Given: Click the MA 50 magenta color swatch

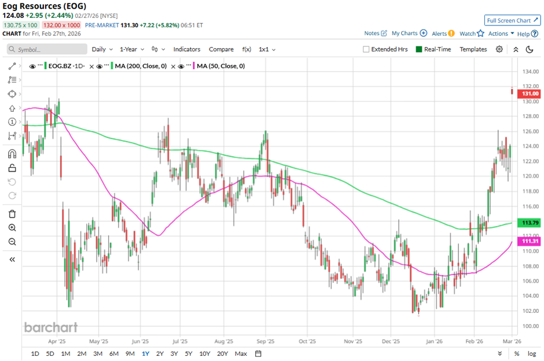Looking at the screenshot, I should click(x=194, y=66).
